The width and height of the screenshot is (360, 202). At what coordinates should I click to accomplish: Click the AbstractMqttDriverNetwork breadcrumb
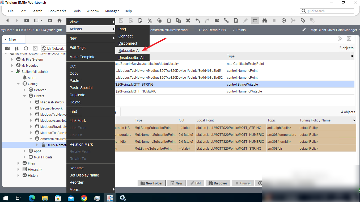point(169,30)
